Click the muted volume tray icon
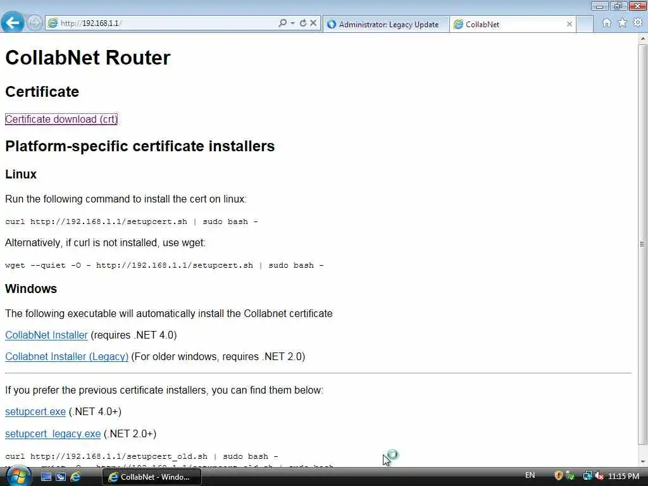 [x=600, y=477]
